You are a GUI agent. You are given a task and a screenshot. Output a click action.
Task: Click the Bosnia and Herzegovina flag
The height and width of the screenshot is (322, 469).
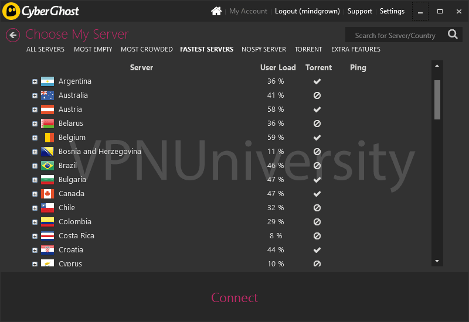point(47,152)
